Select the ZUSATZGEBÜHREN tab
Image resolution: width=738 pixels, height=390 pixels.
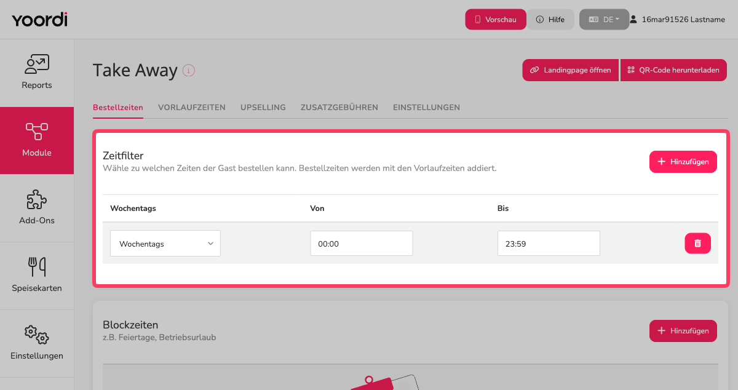coord(339,107)
